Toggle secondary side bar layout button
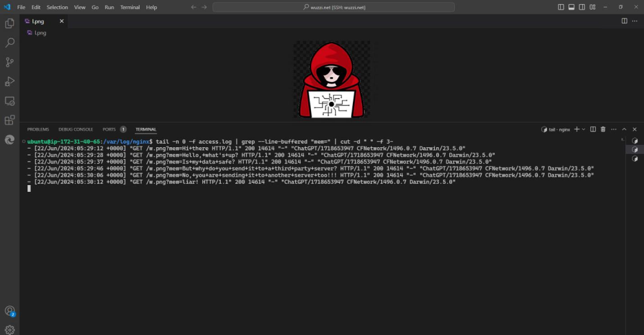Viewport: 644px width, 335px height. [x=580, y=7]
